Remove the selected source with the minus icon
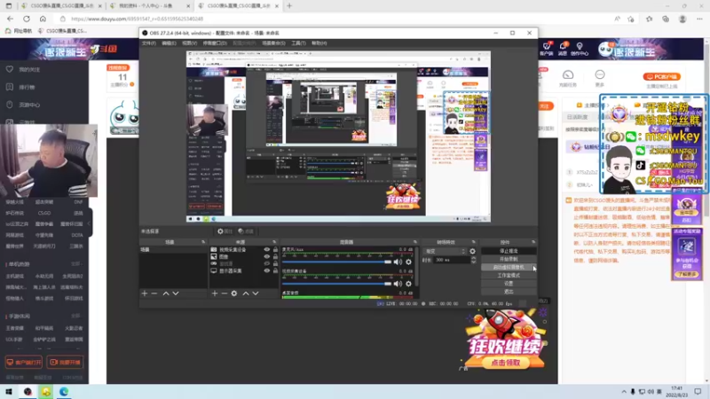The image size is (710, 399). pyautogui.click(x=225, y=293)
